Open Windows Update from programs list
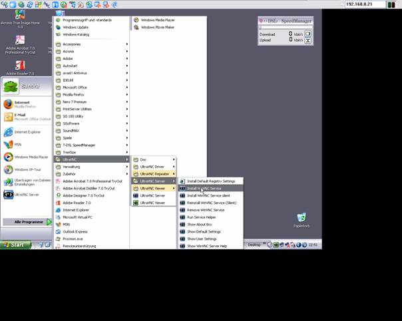This screenshot has width=402, height=321. pyautogui.click(x=92, y=27)
